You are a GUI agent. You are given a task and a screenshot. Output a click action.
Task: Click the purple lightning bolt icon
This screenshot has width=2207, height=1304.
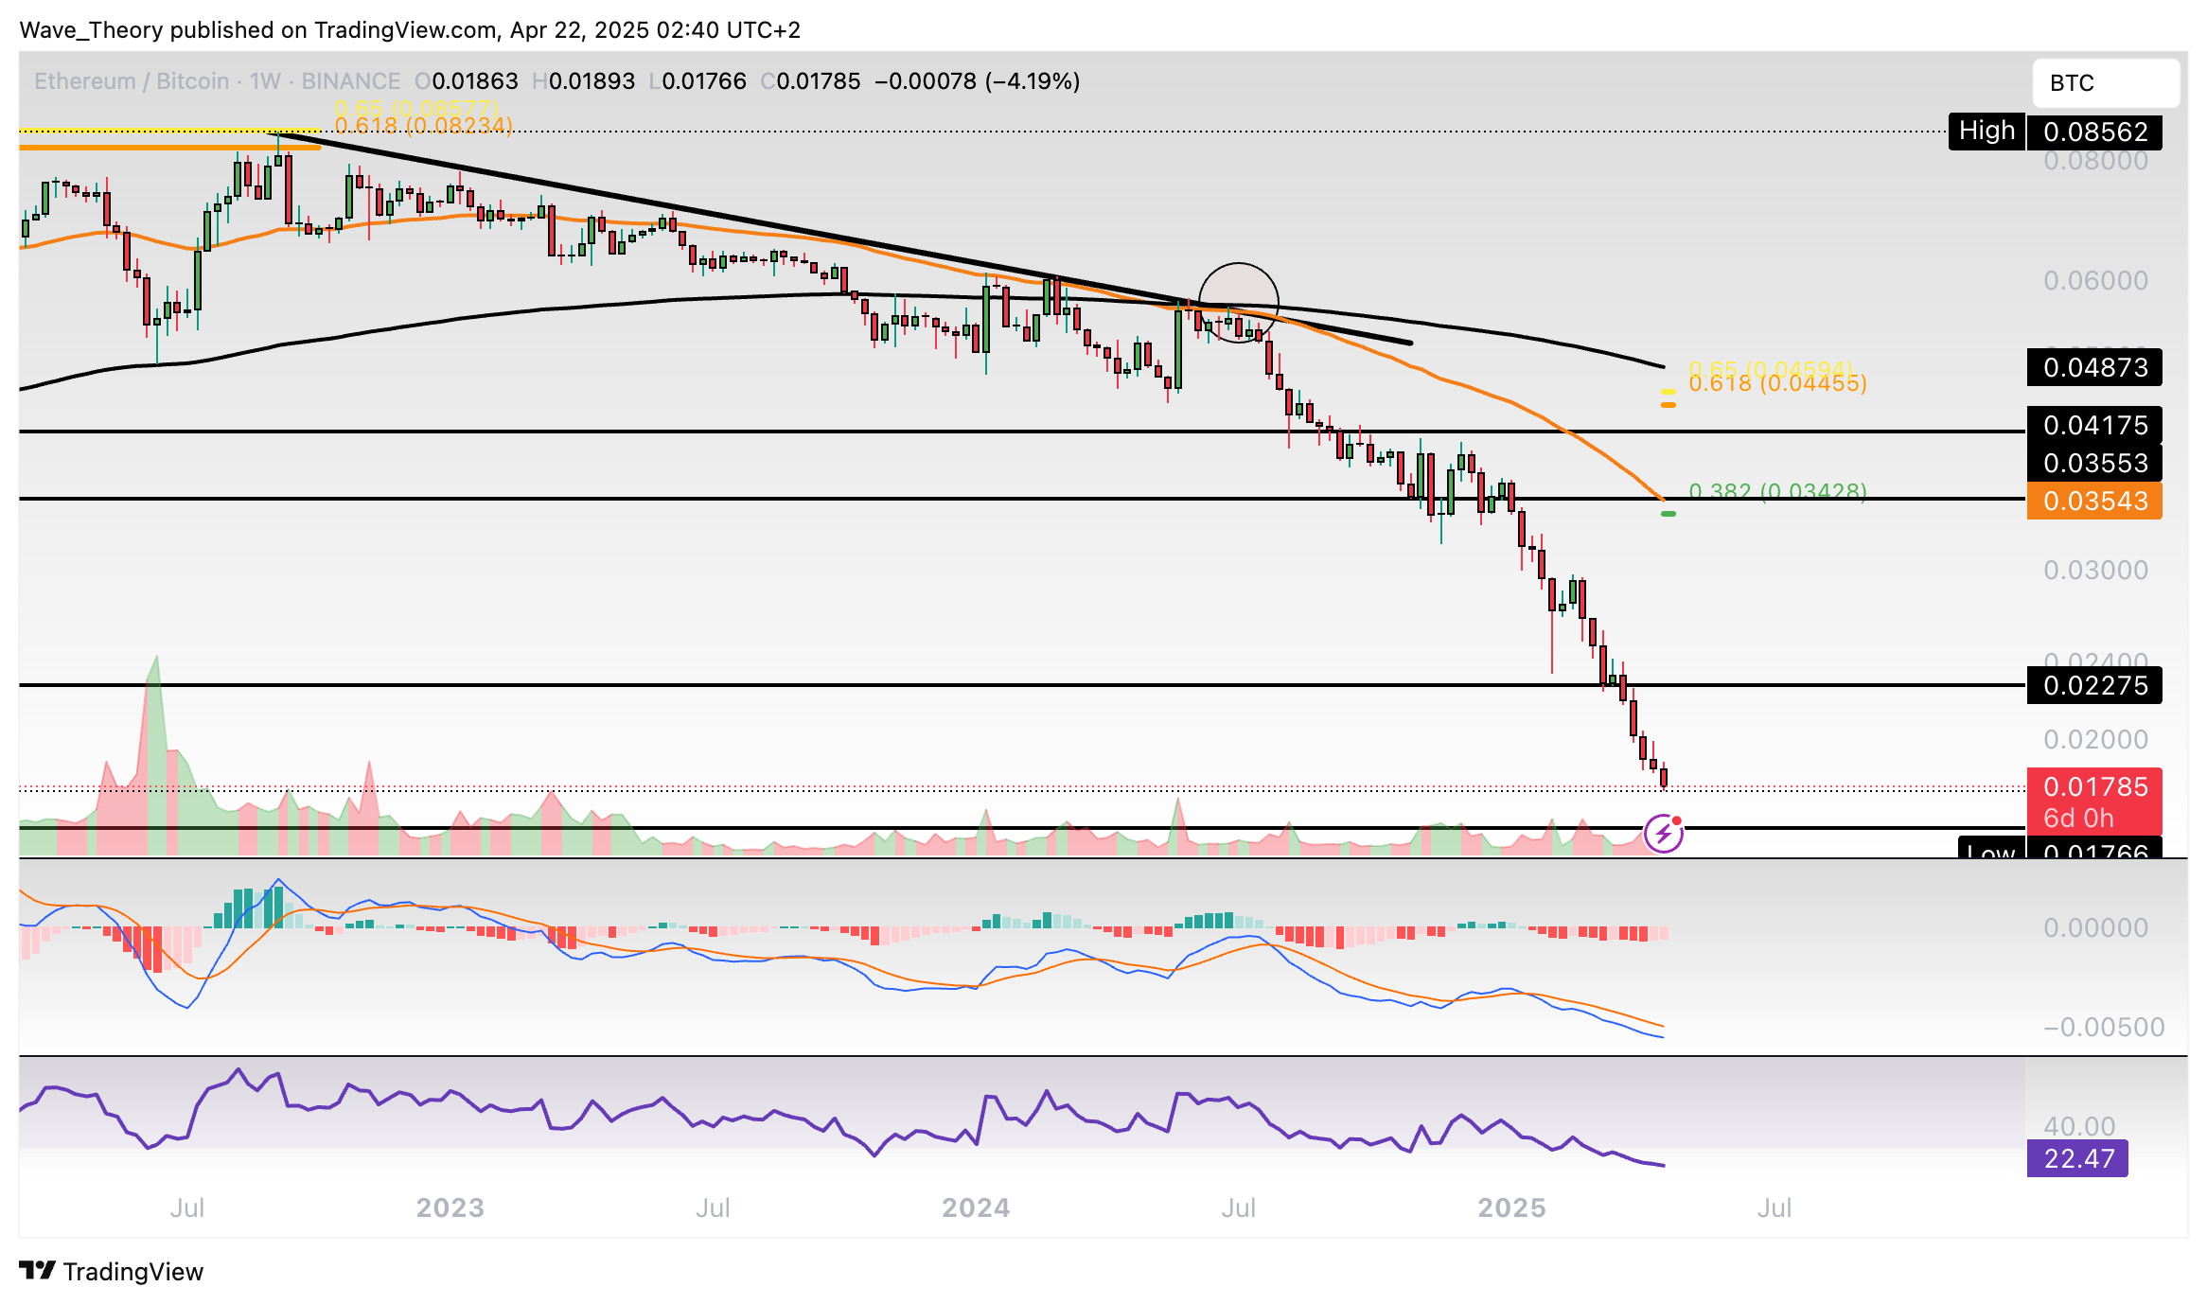click(x=1663, y=835)
